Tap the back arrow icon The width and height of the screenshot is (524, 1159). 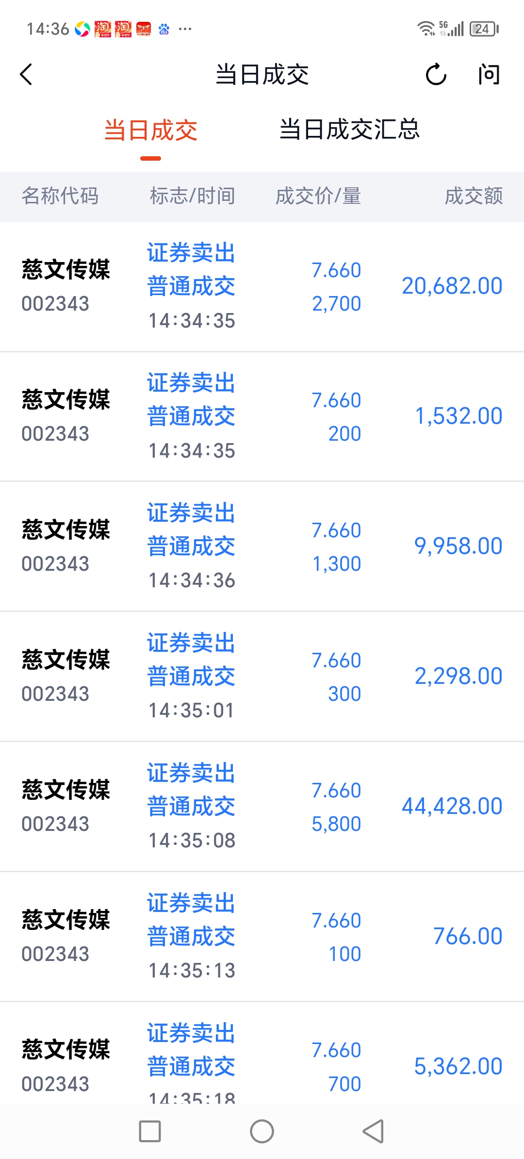[x=26, y=75]
